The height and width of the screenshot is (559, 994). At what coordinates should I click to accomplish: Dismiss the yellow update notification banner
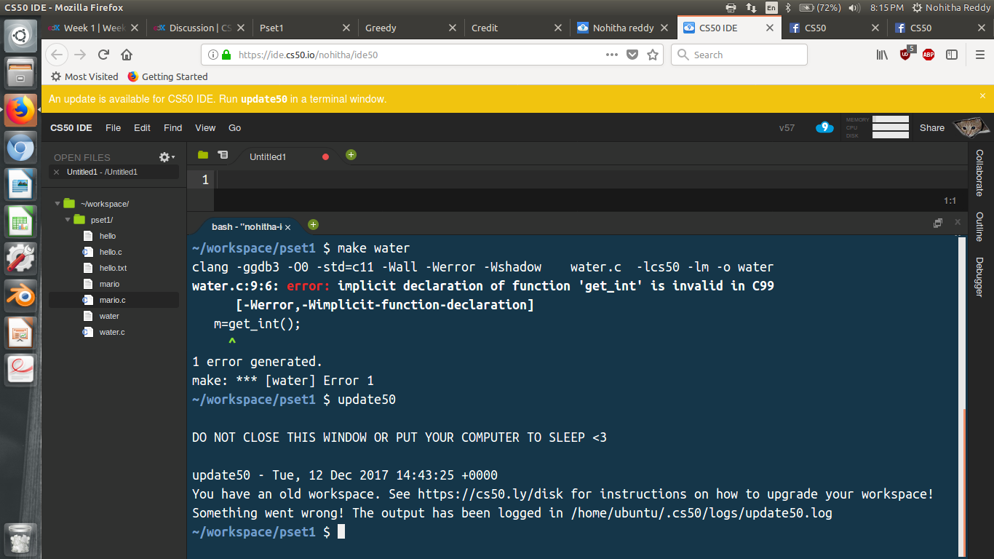click(x=982, y=95)
